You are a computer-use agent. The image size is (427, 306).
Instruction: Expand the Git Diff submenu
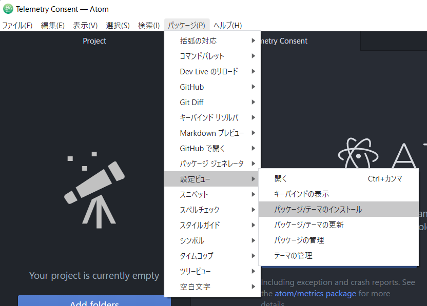point(212,103)
